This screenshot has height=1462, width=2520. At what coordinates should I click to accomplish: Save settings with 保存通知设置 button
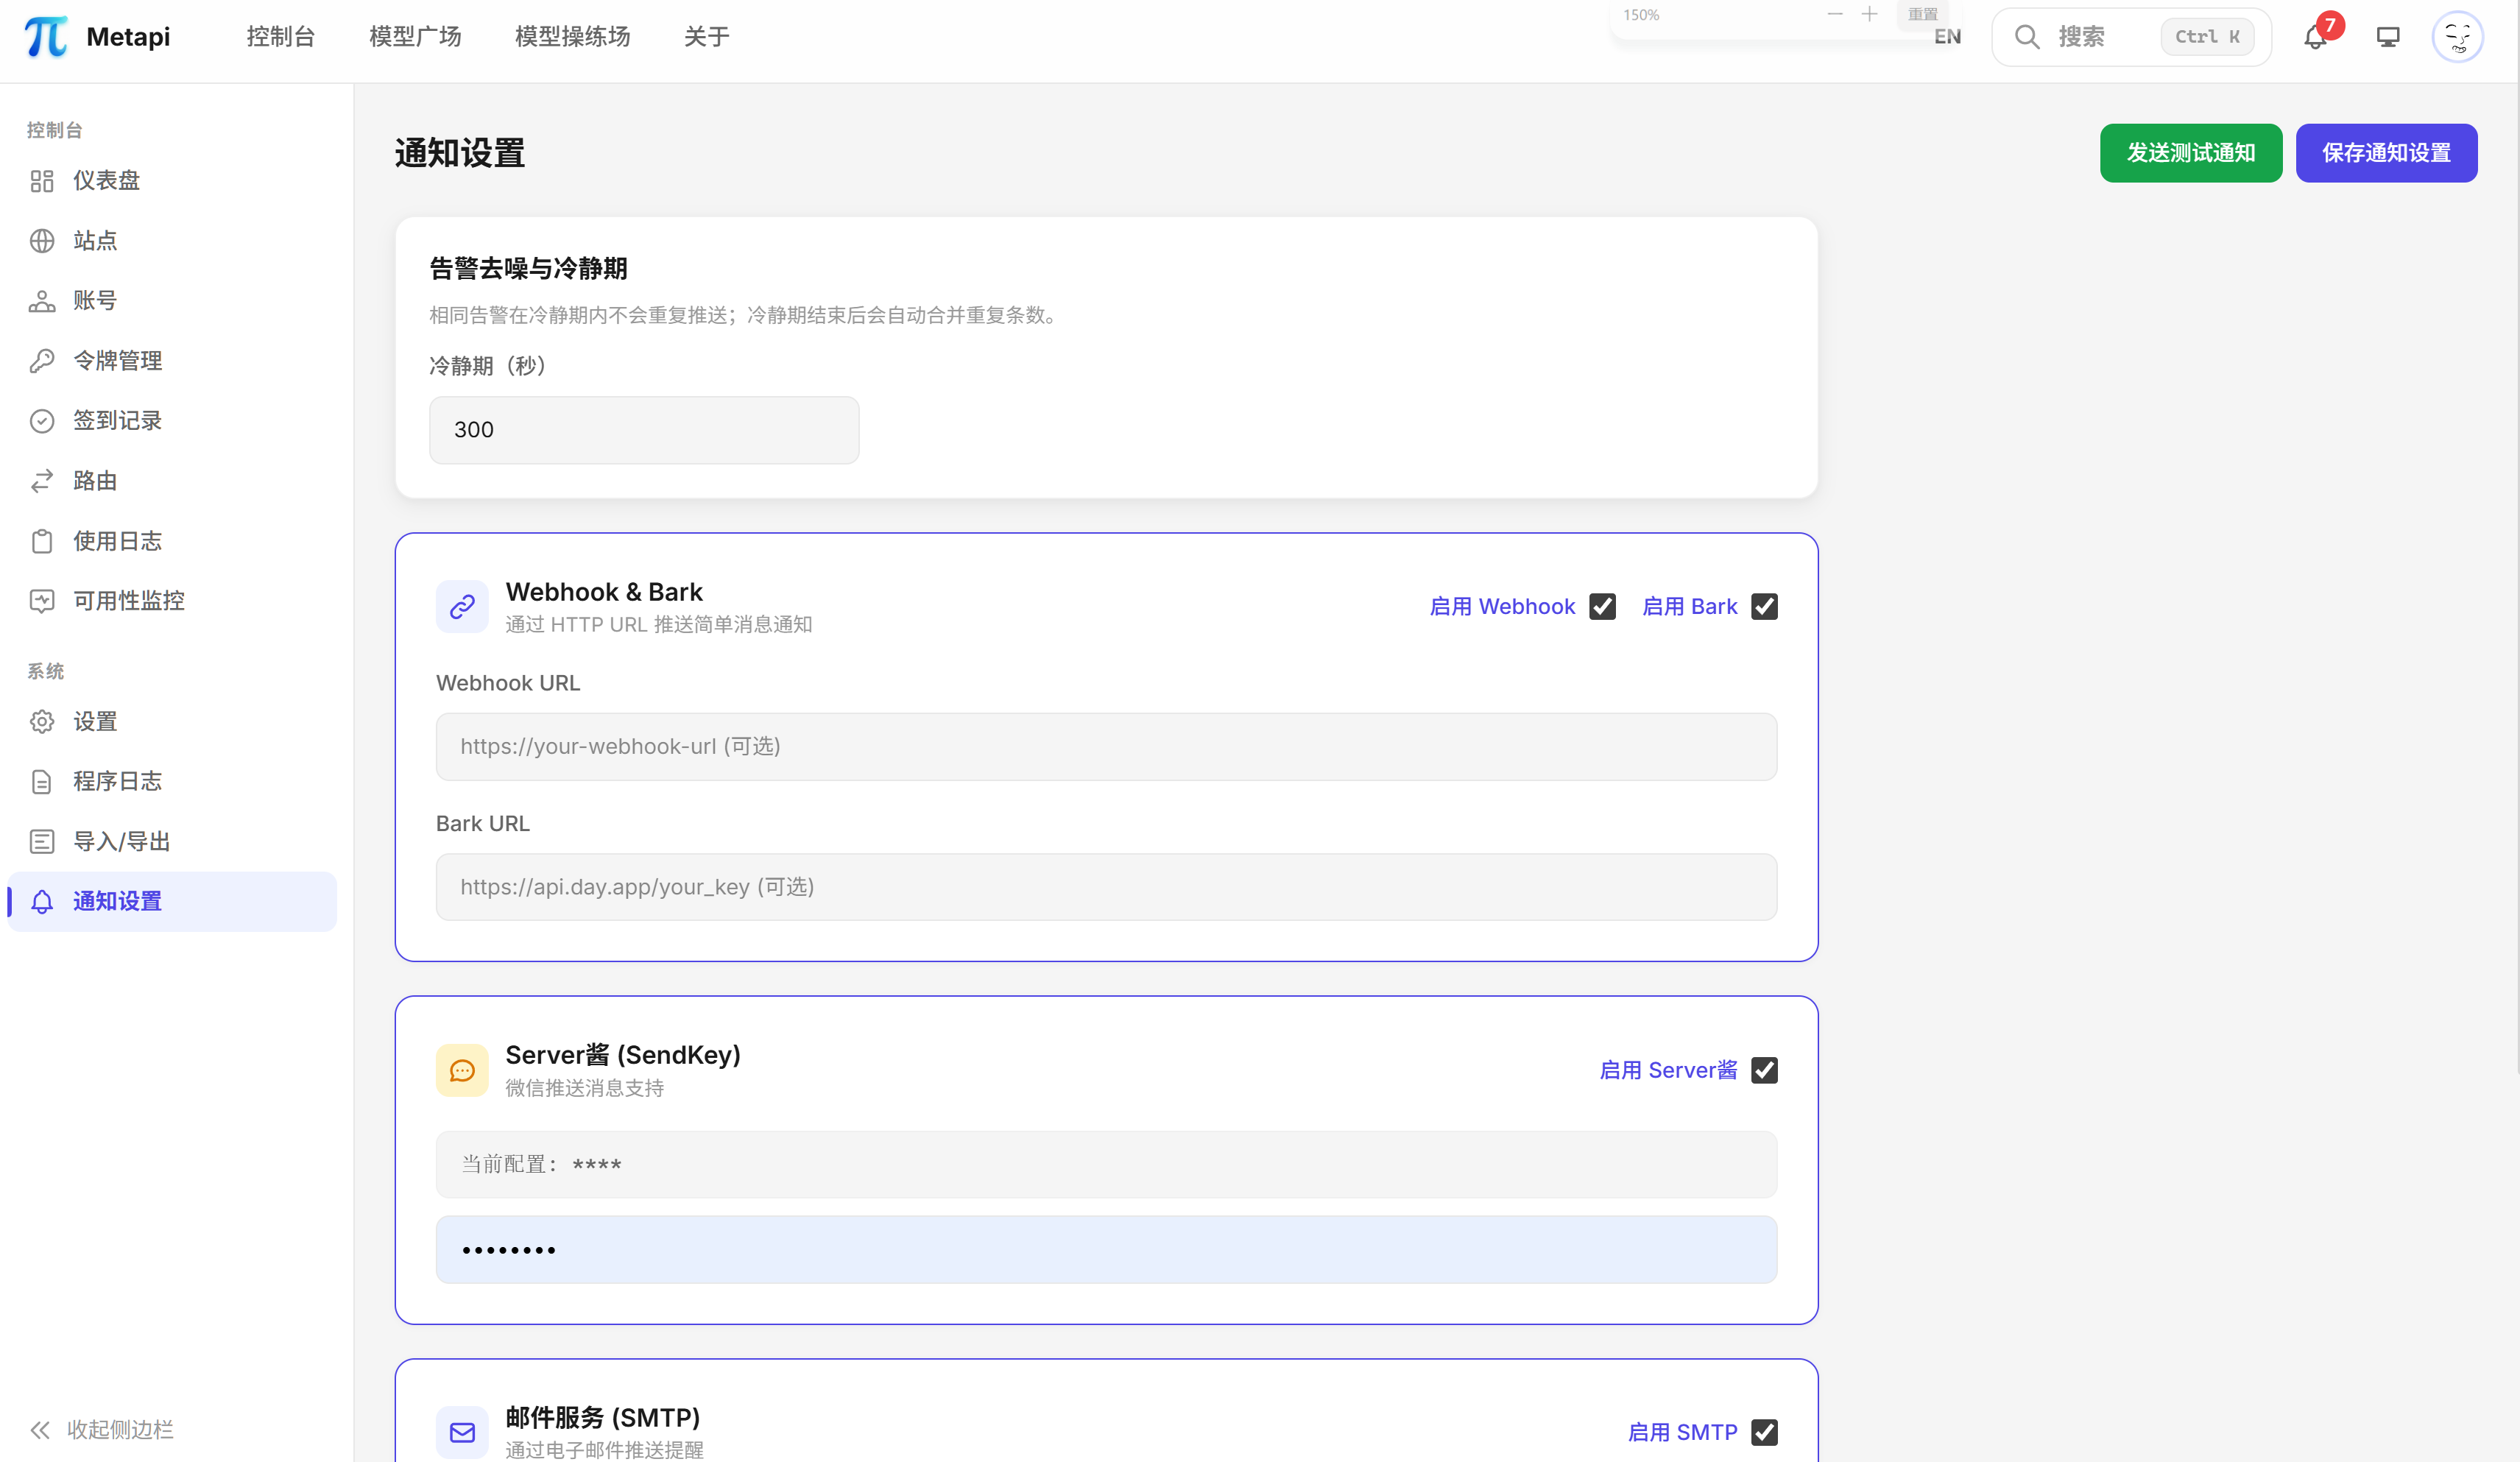click(2387, 153)
